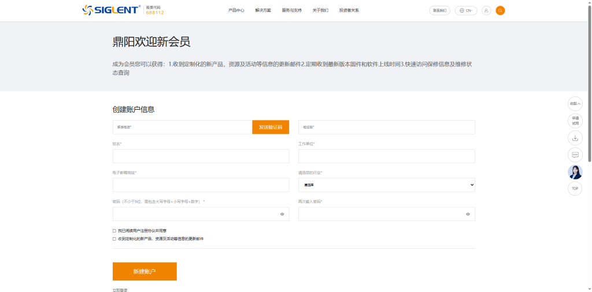The height and width of the screenshot is (292, 592).
Task: Toggle visibility eye in 密码 field
Action: [282, 214]
